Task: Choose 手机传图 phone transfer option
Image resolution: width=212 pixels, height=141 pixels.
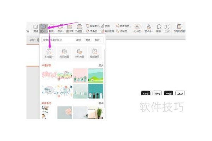Action: click(79, 54)
